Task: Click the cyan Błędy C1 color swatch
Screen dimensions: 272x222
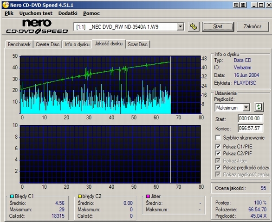Action: click(12, 196)
